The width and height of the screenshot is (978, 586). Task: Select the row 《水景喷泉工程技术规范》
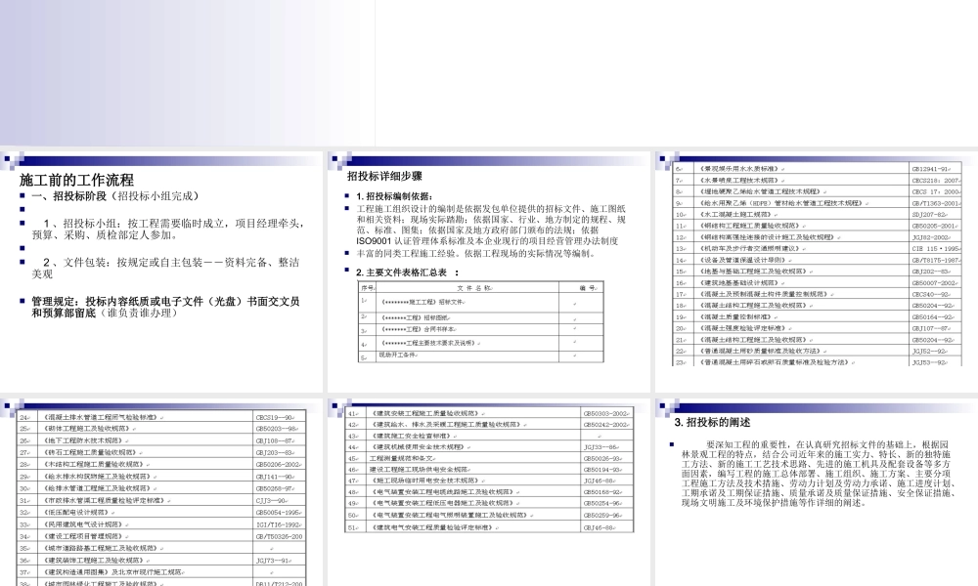(817, 180)
